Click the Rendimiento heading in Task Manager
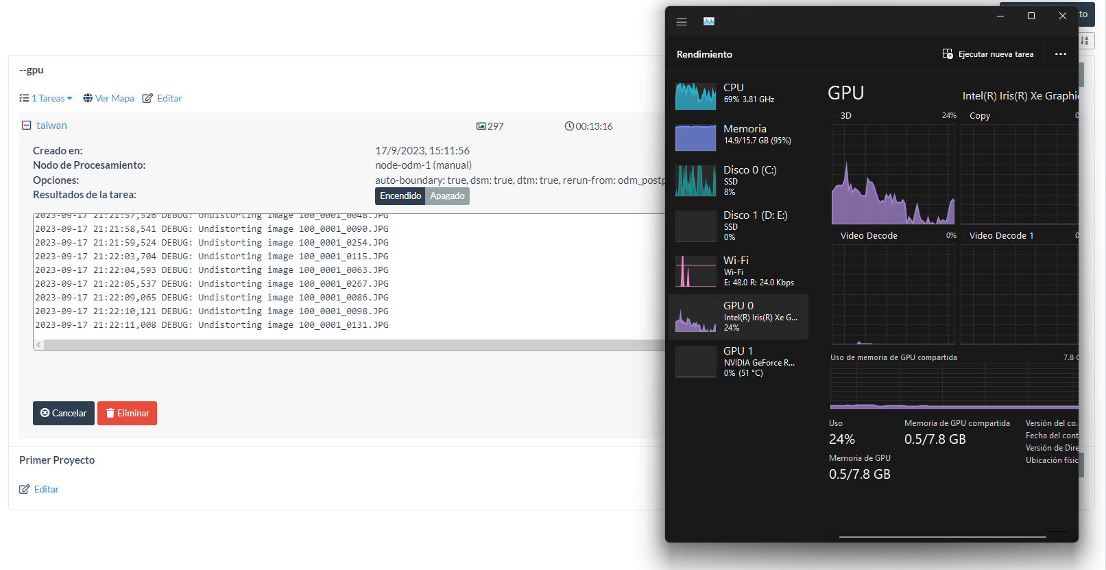 704,54
